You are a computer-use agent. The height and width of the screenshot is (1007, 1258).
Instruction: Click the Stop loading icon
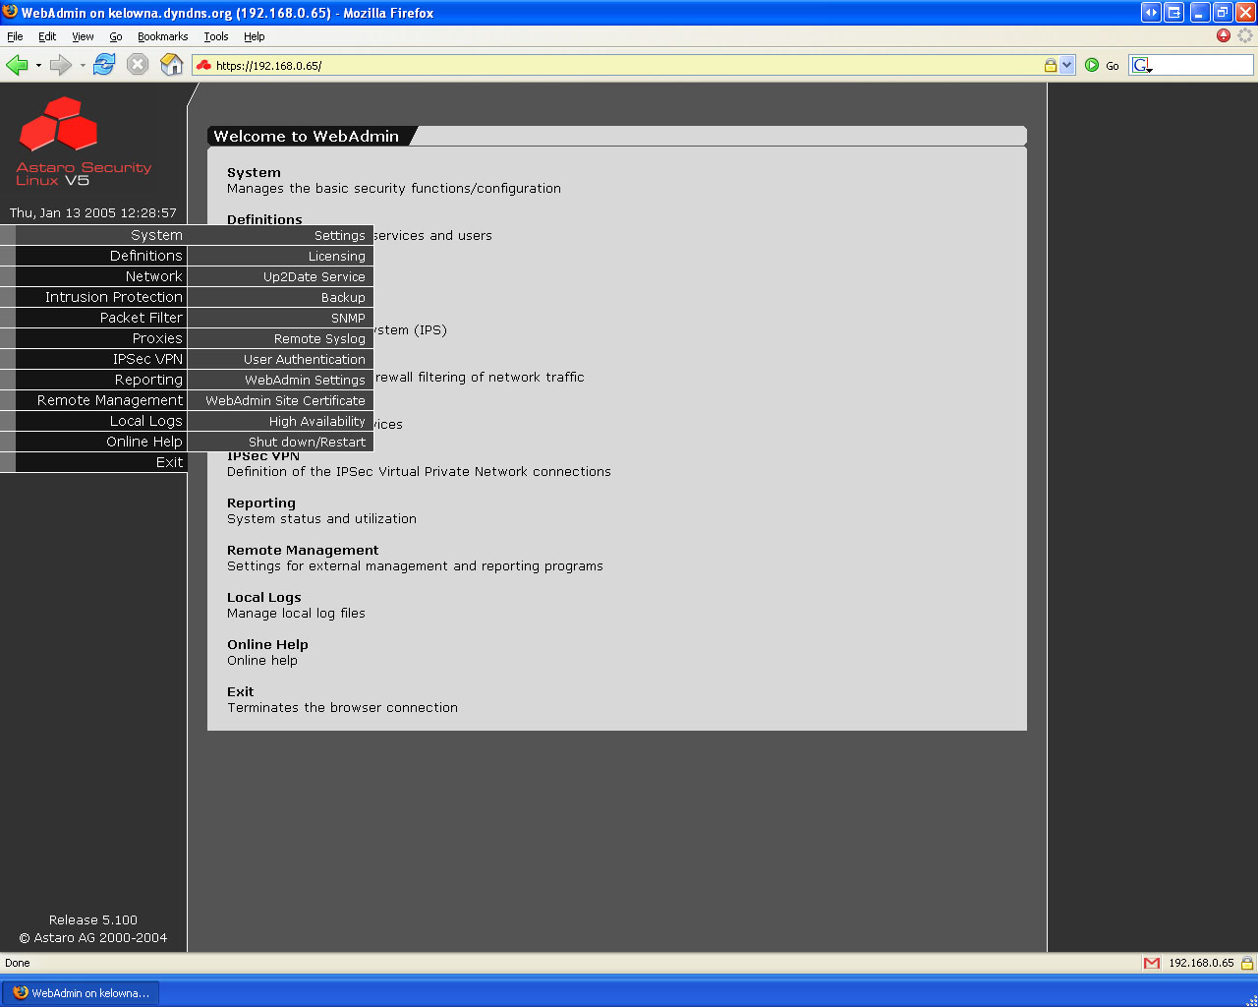139,65
